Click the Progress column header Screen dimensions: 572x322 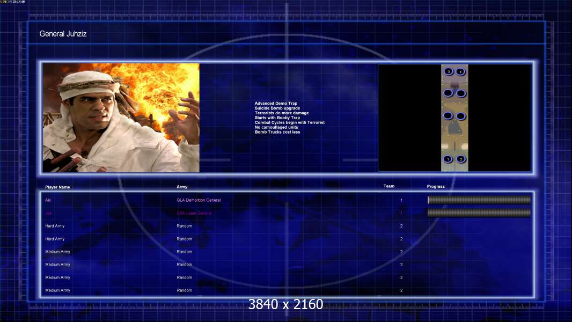point(436,187)
